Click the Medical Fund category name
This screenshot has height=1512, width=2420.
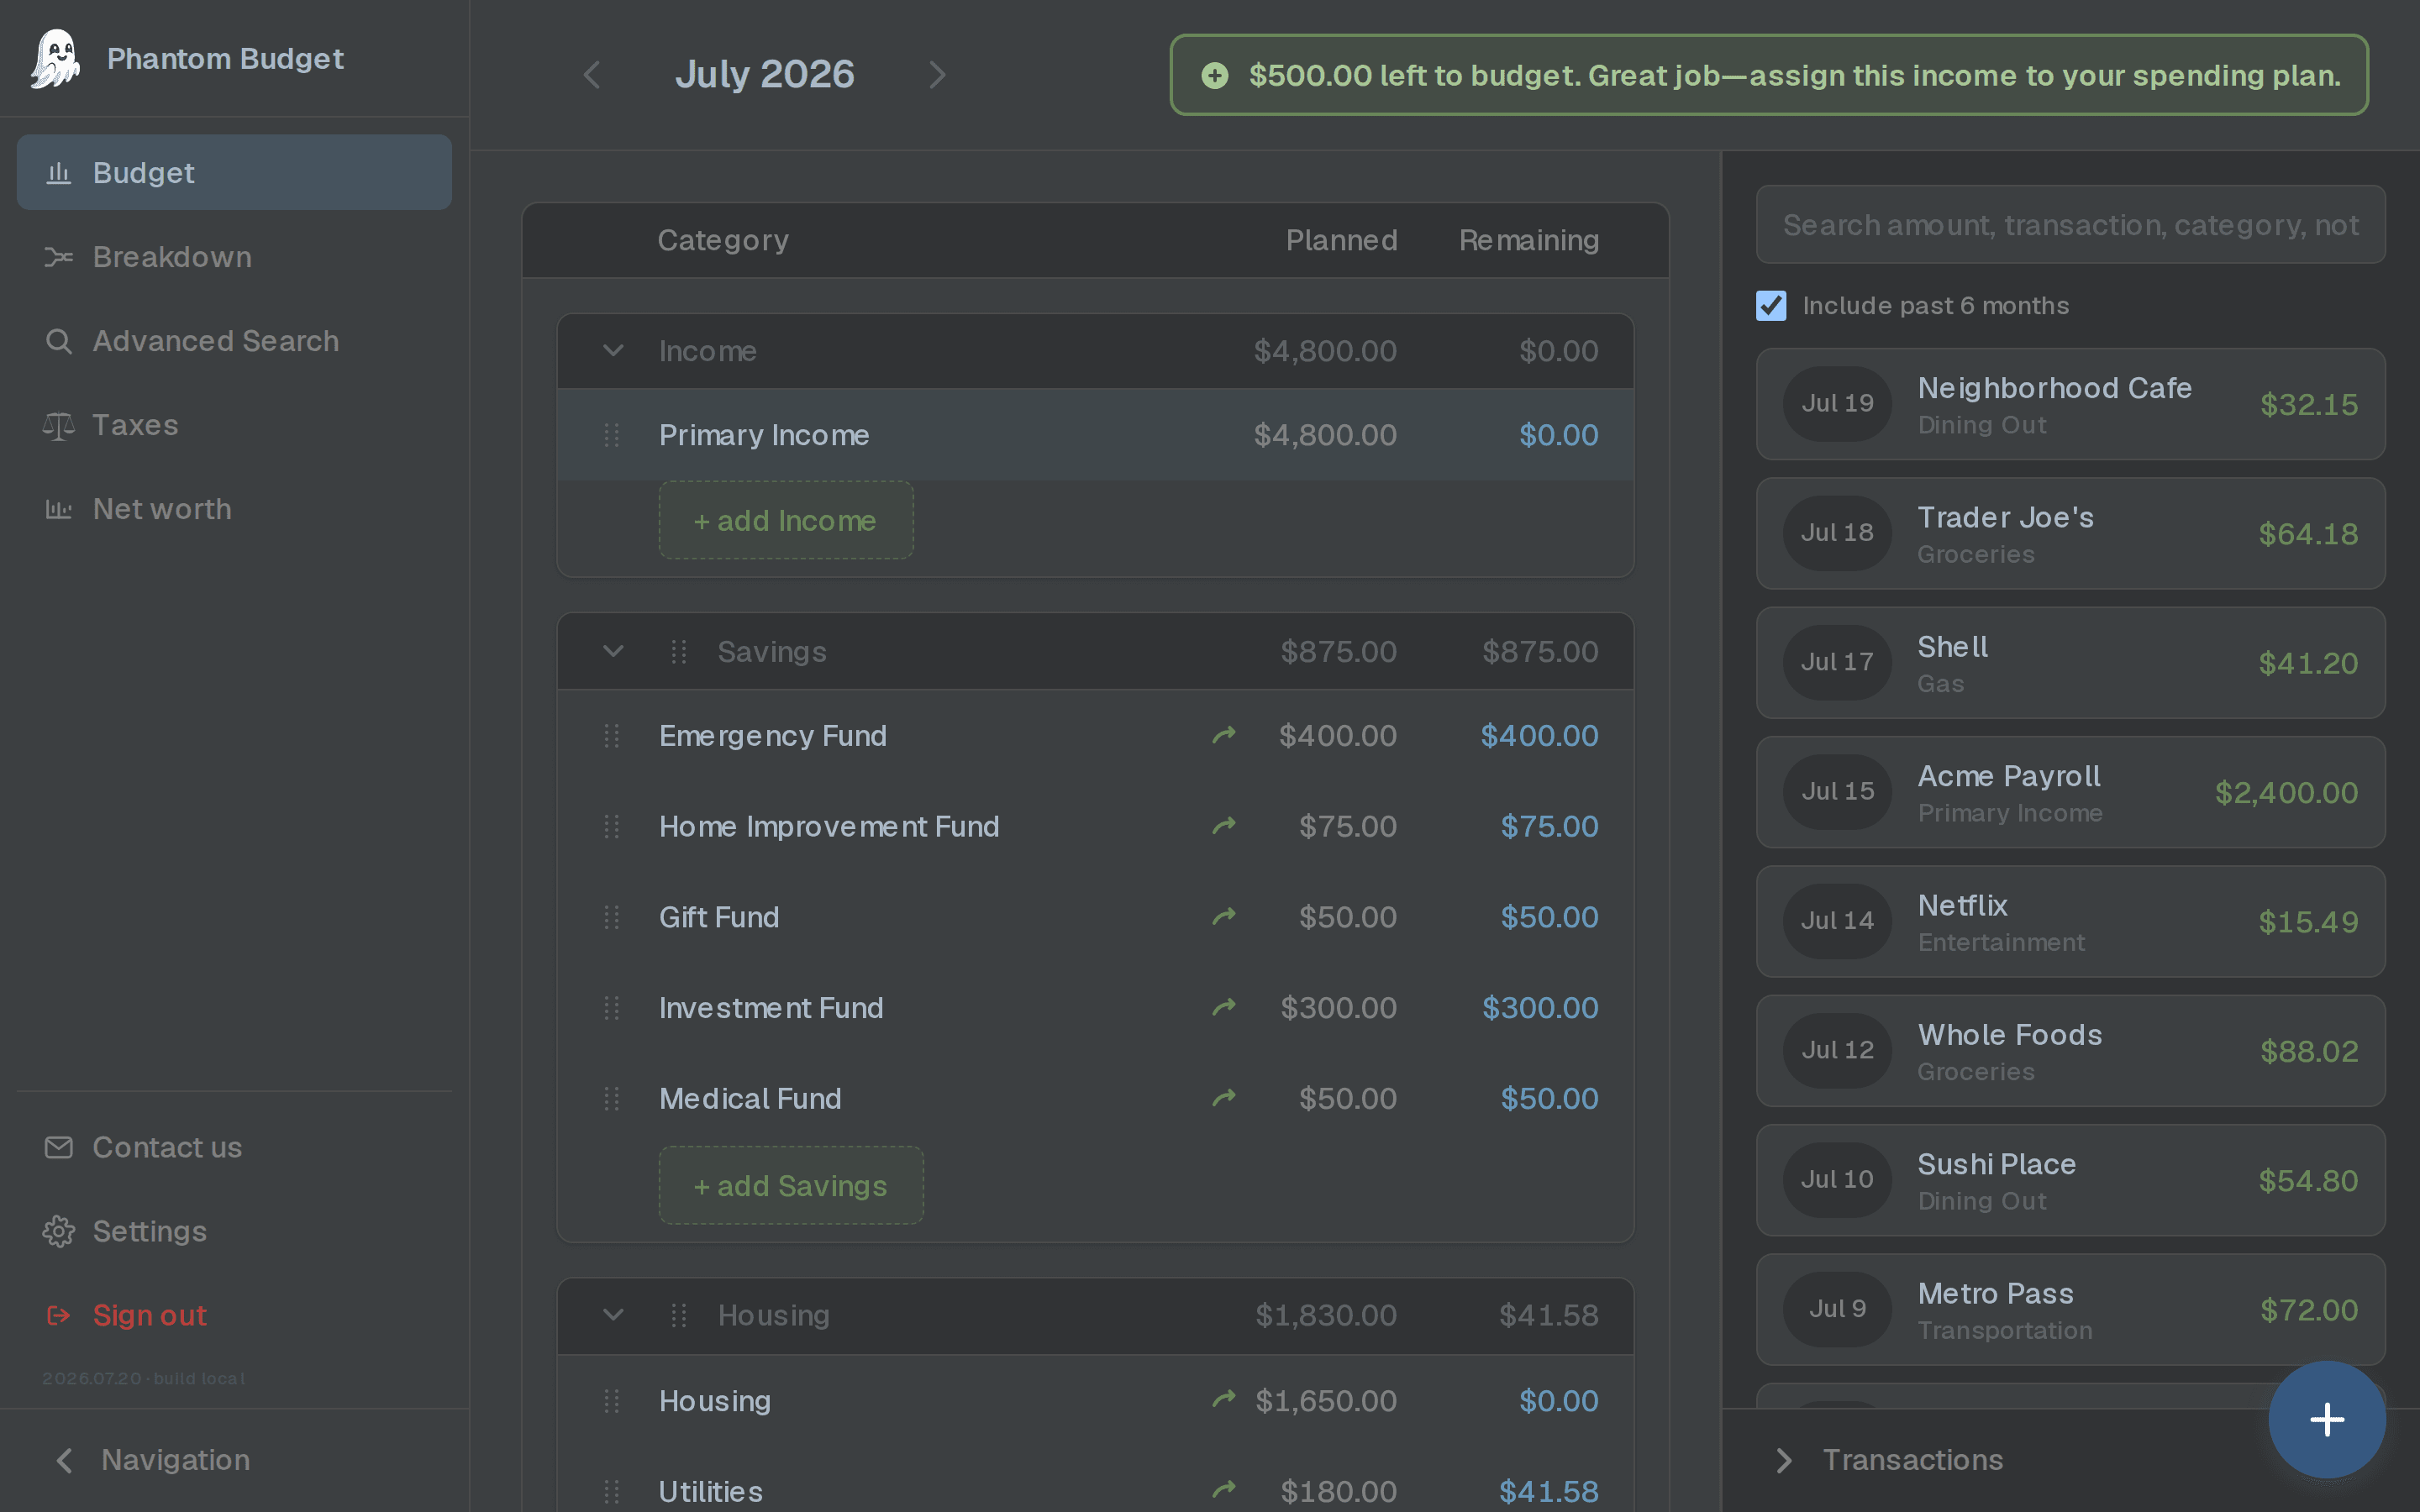point(750,1099)
